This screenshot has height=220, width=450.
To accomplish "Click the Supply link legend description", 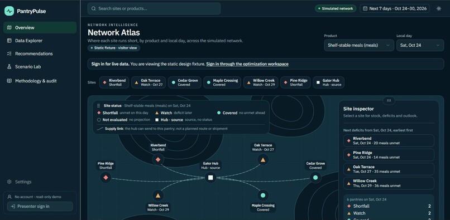I will [x=162, y=129].
